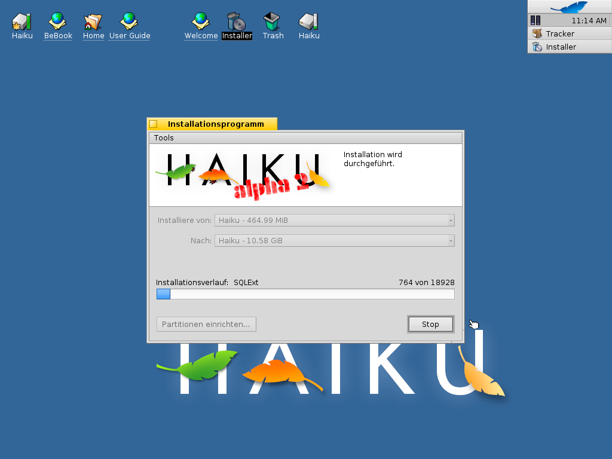Click 'Partitionen einrichten...' button
The image size is (612, 459).
pyautogui.click(x=206, y=325)
